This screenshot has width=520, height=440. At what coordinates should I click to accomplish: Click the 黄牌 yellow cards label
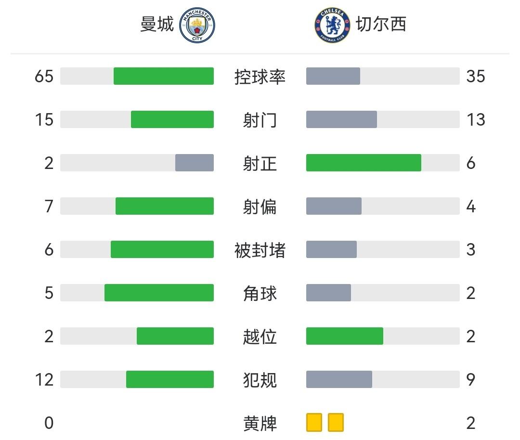[x=260, y=423]
